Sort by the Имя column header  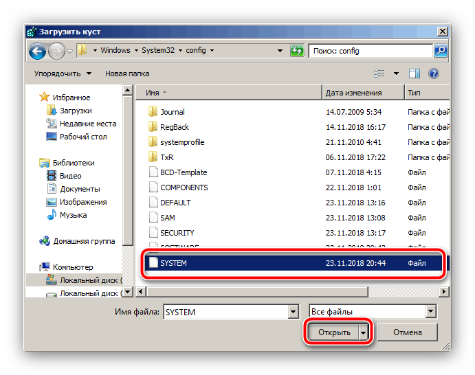pyautogui.click(x=228, y=93)
